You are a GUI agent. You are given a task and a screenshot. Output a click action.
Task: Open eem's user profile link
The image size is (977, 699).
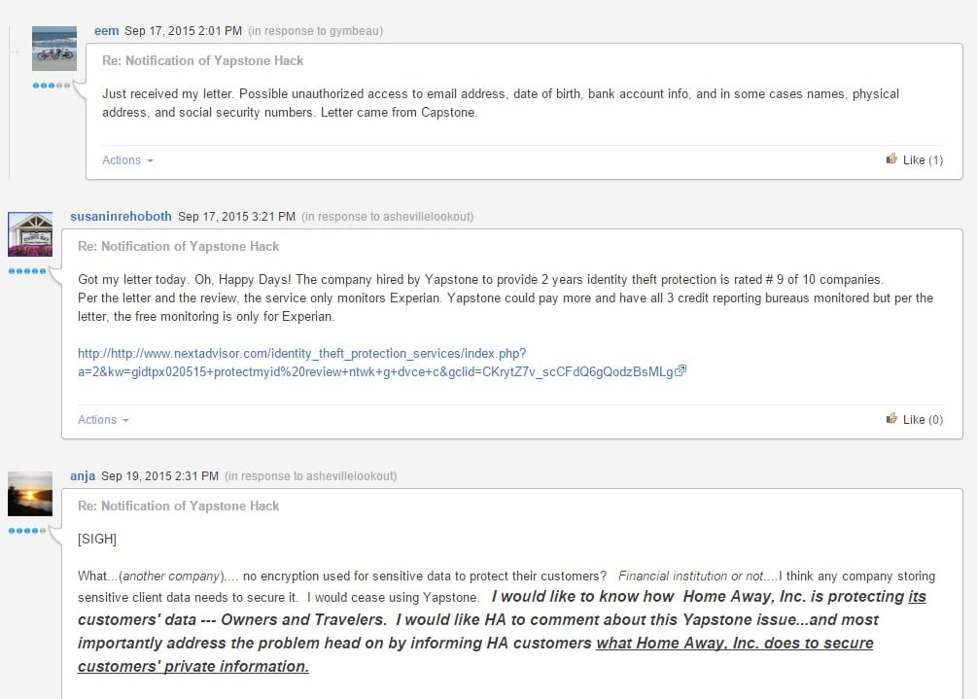(107, 30)
